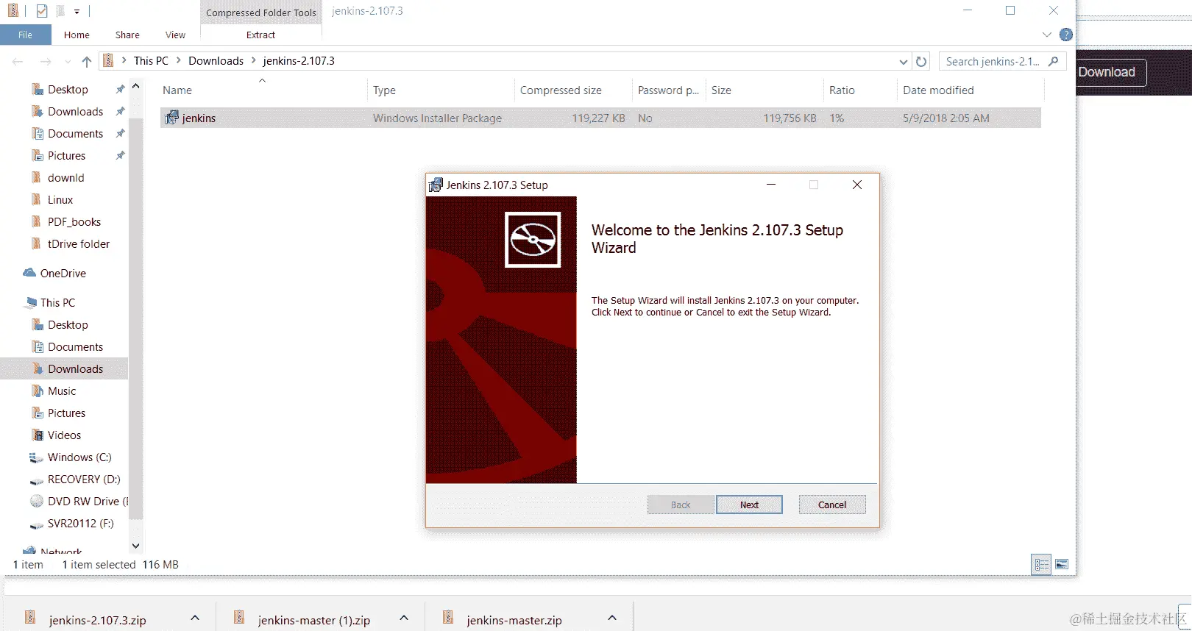Viewport: 1192px width, 631px height.
Task: Click the Up one level arrow
Action: click(87, 62)
